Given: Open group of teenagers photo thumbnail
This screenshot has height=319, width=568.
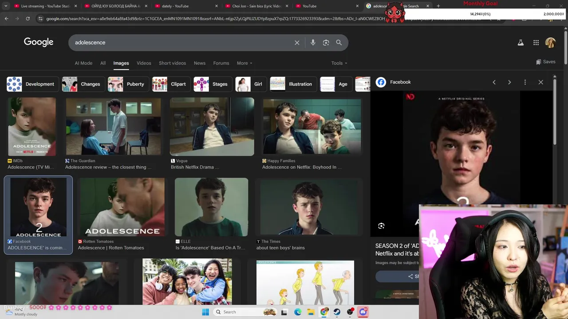Looking at the screenshot, I should [x=187, y=282].
